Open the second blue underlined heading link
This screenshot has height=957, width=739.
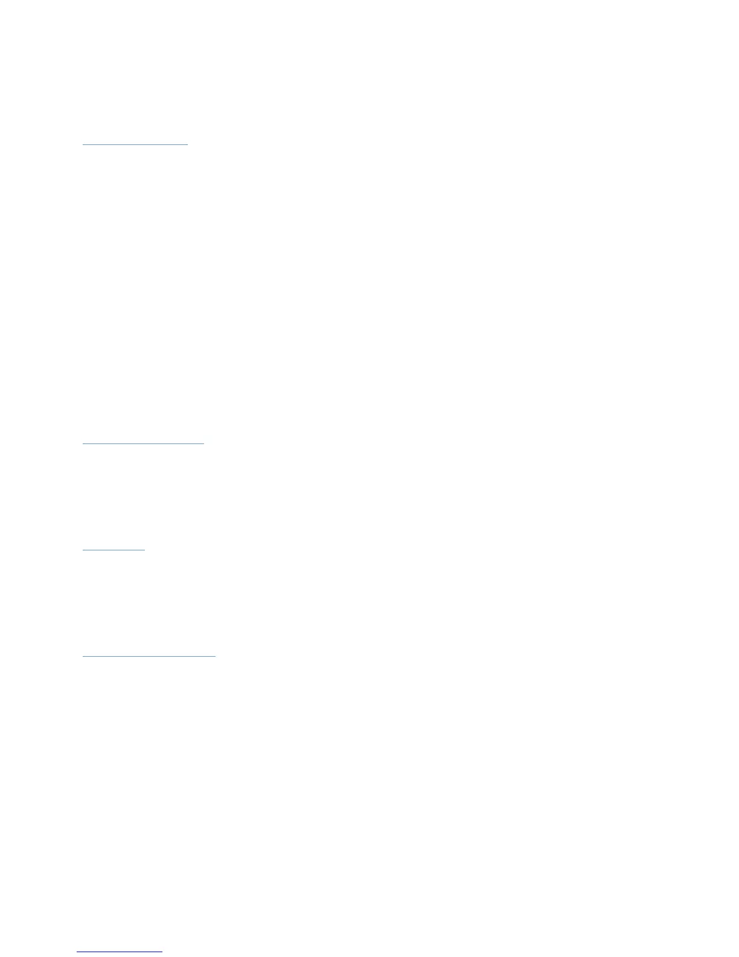pyautogui.click(x=143, y=439)
